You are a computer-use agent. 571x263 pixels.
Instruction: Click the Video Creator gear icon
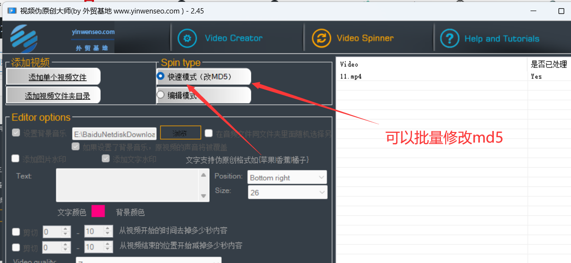pos(187,38)
